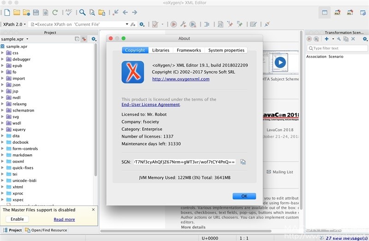
Task: Go to last modification arrow icon
Action: coord(116,12)
